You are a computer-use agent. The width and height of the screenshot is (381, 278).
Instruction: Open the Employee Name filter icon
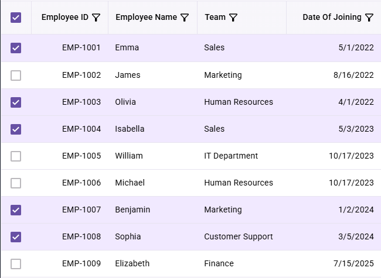185,18
